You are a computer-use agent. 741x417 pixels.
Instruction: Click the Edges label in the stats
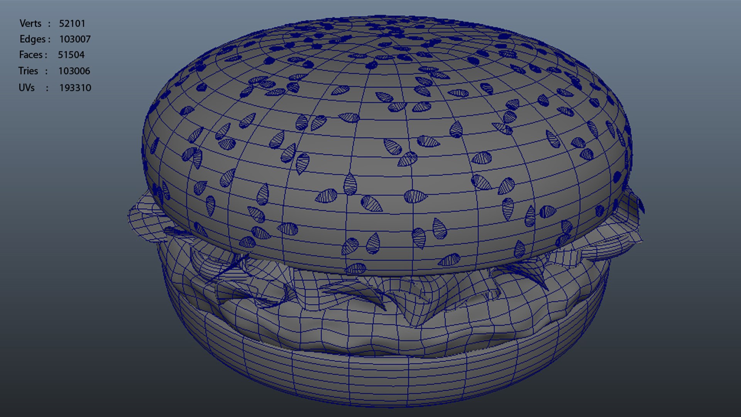coord(32,39)
